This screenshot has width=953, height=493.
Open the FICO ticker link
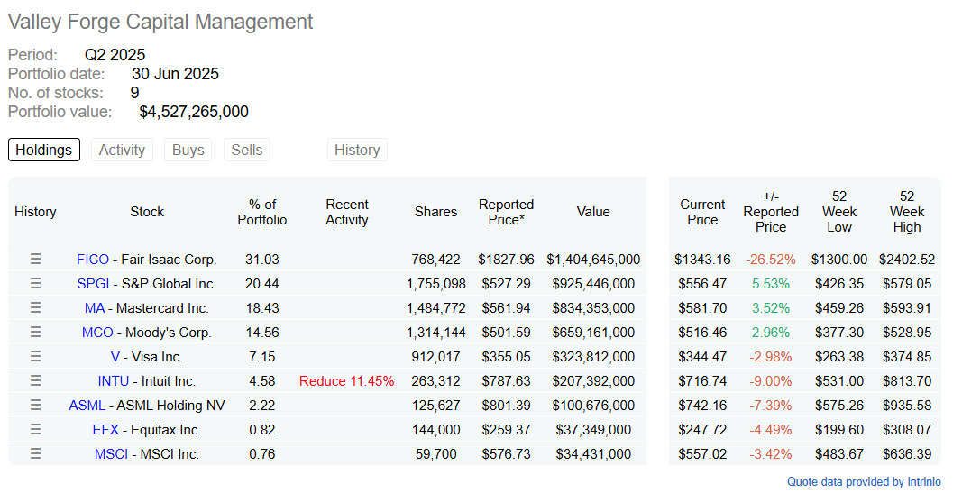click(x=92, y=260)
